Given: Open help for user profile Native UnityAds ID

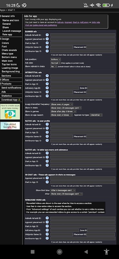Looking at the screenshot, I should pos(47,136).
